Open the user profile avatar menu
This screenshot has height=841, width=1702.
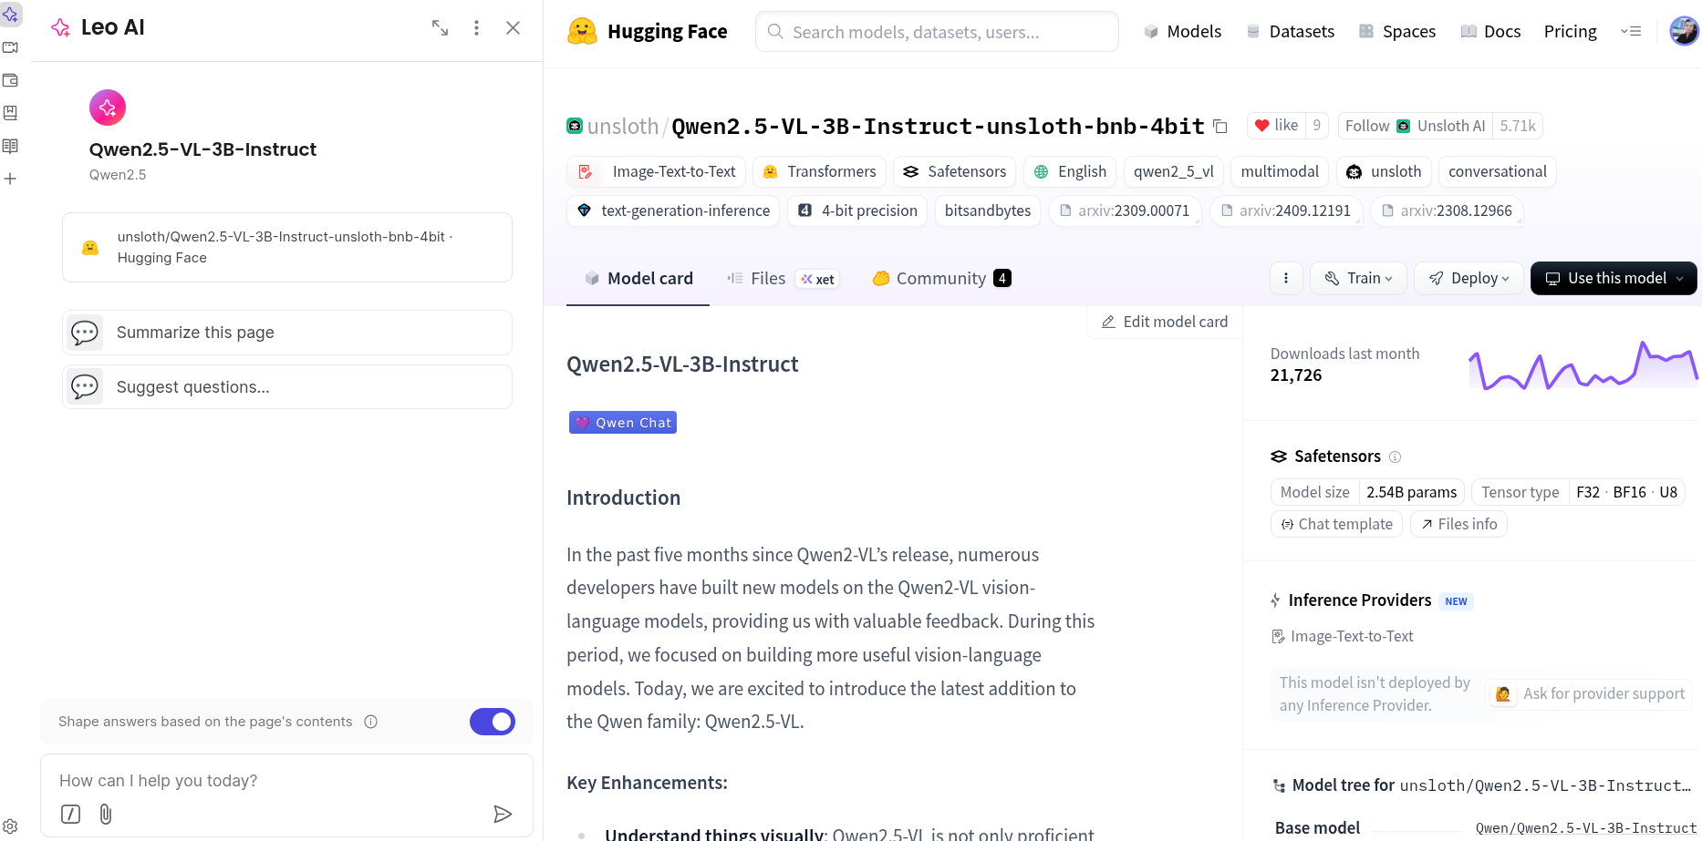pos(1684,31)
